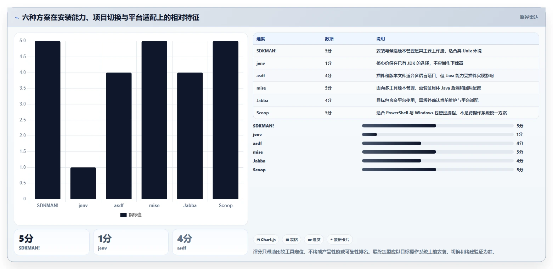Image resolution: width=553 pixels, height=269 pixels.
Task: Click the asdf table row name
Action: point(261,76)
